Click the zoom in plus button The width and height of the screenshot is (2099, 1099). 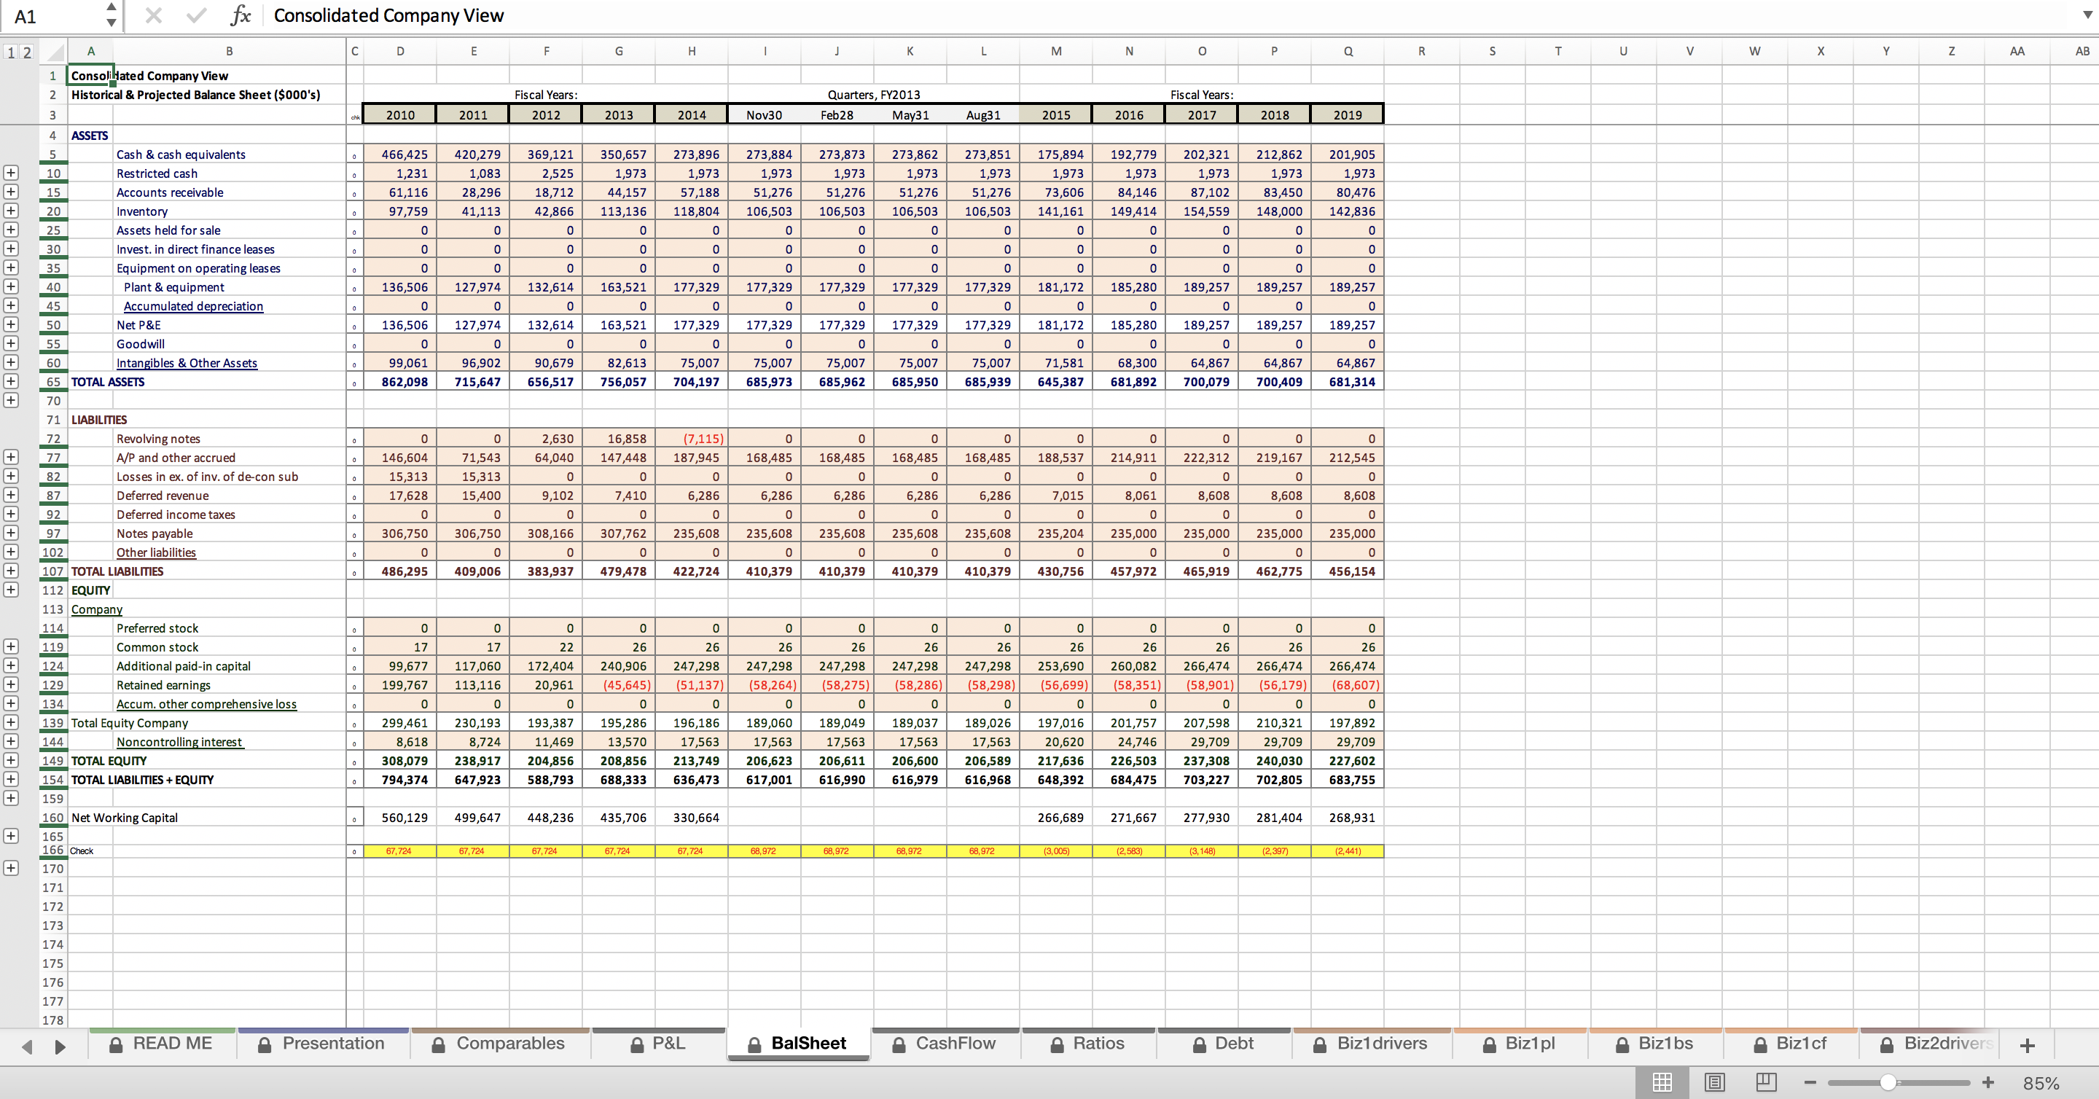click(x=1988, y=1083)
